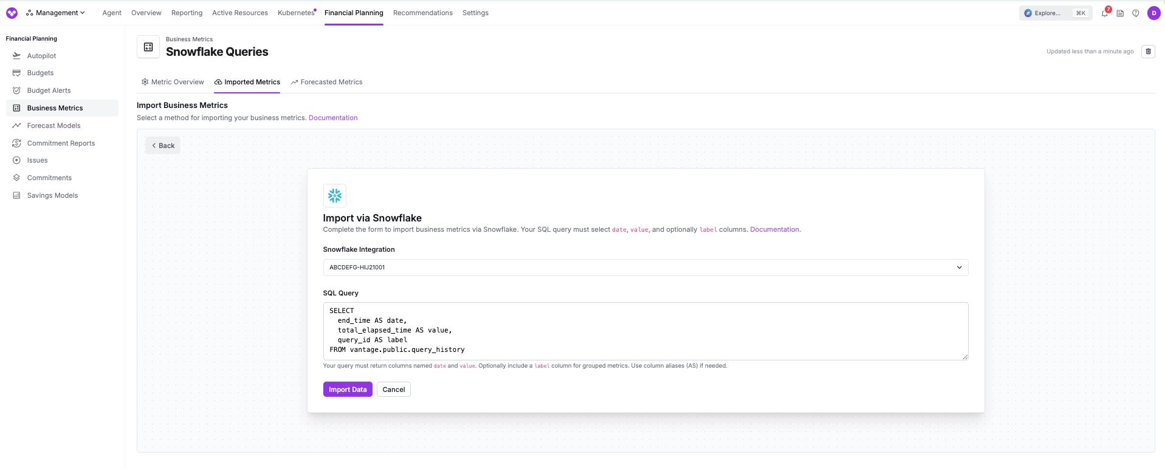
Task: Click the Business Metrics breadcrumb text
Action: [189, 39]
